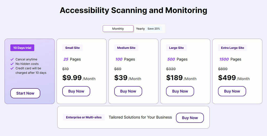Click the $9.99 per month price
This screenshot has width=267, height=136.
[72, 78]
